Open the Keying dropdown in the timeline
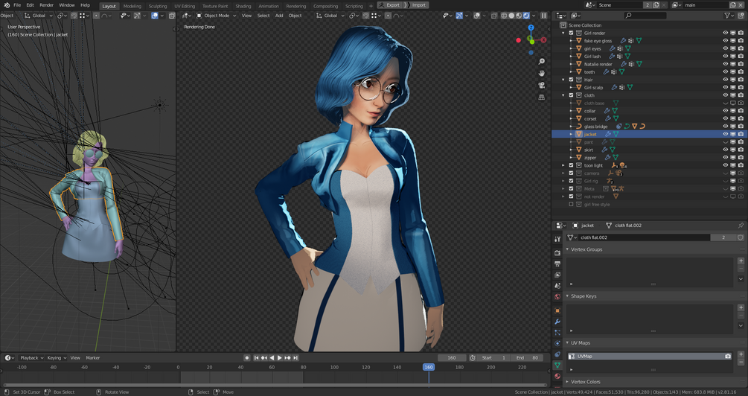 point(57,358)
